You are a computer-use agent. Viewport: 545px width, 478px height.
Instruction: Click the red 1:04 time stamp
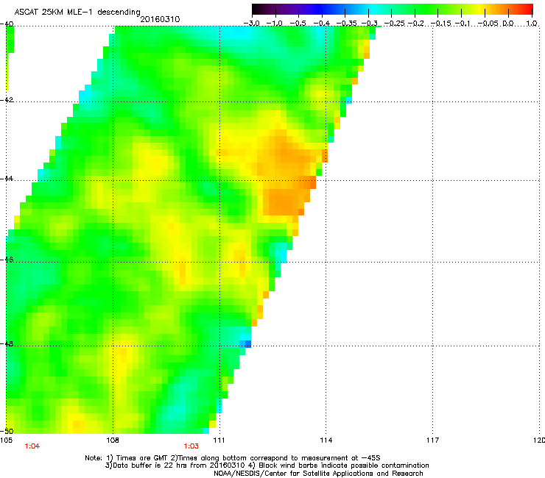coord(32,446)
